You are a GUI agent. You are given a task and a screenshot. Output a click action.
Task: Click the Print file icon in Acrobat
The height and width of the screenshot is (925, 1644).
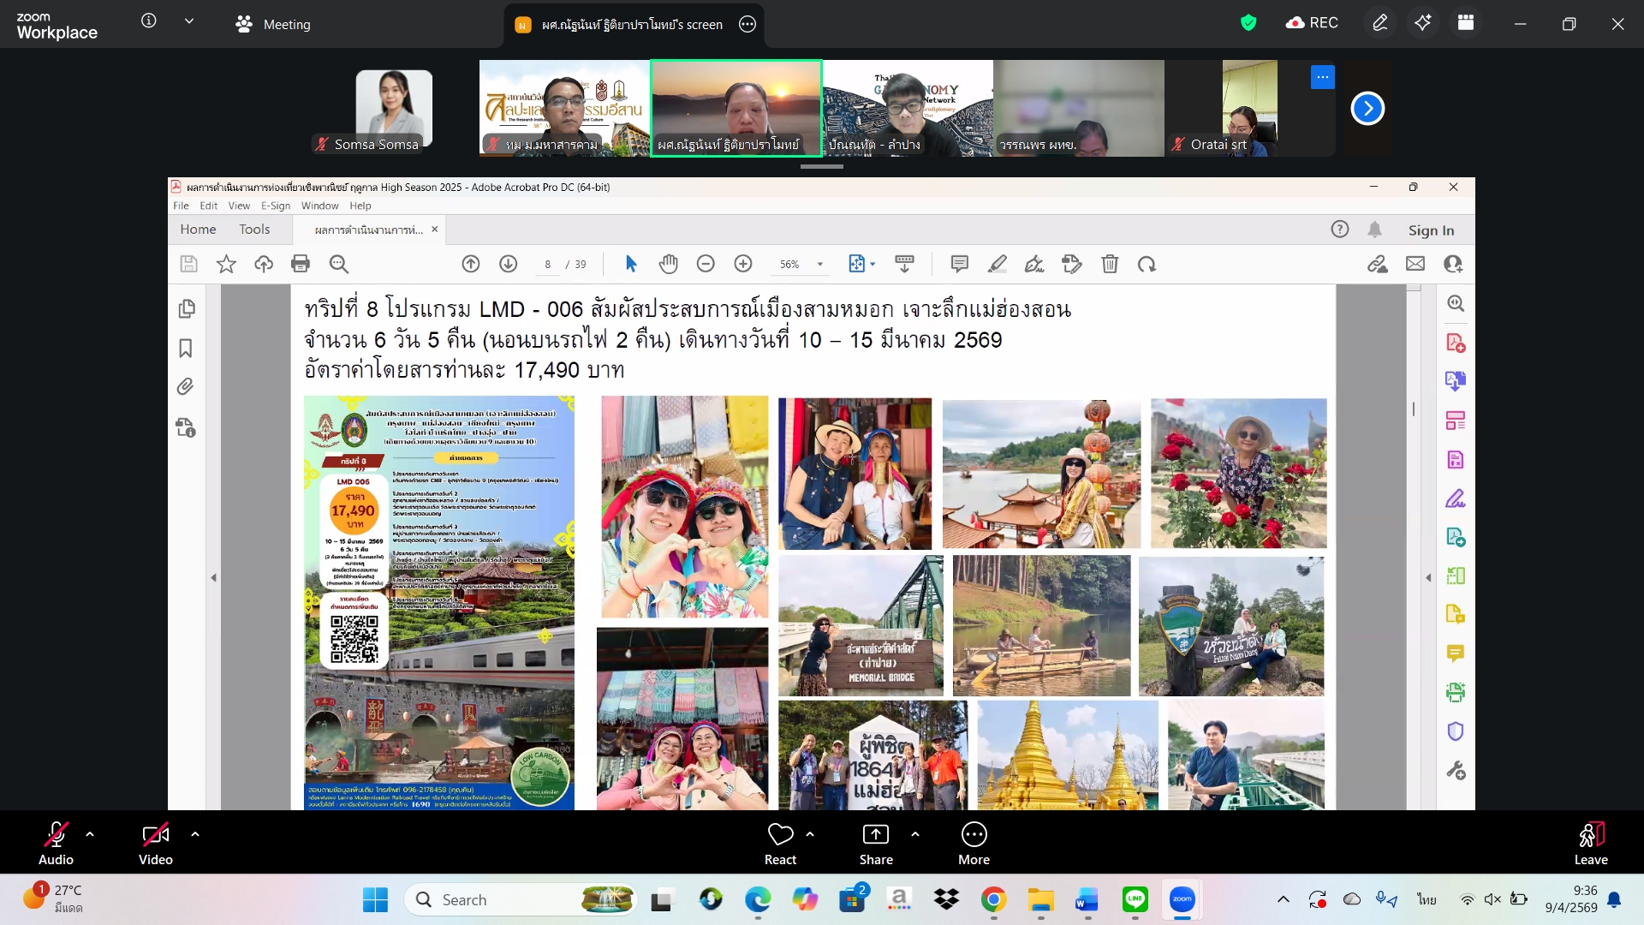pyautogui.click(x=301, y=264)
